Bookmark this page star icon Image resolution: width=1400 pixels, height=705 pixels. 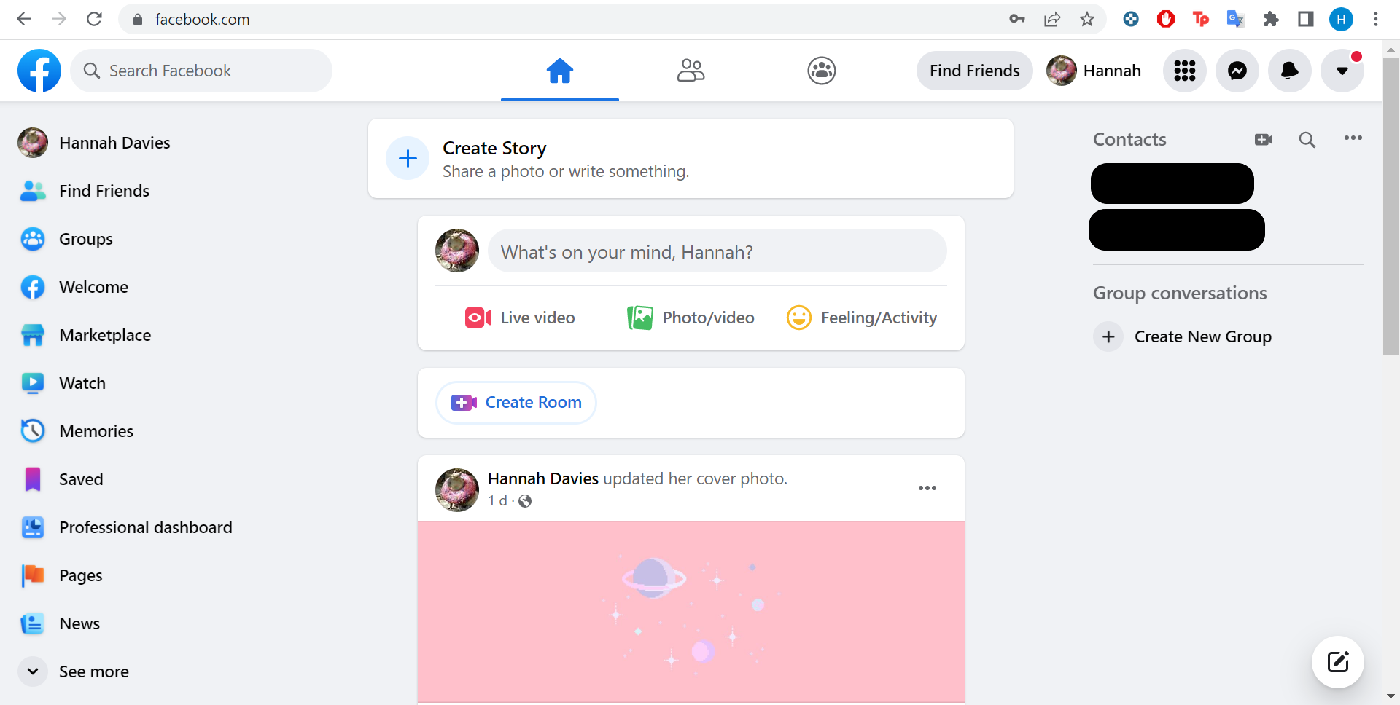tap(1087, 19)
